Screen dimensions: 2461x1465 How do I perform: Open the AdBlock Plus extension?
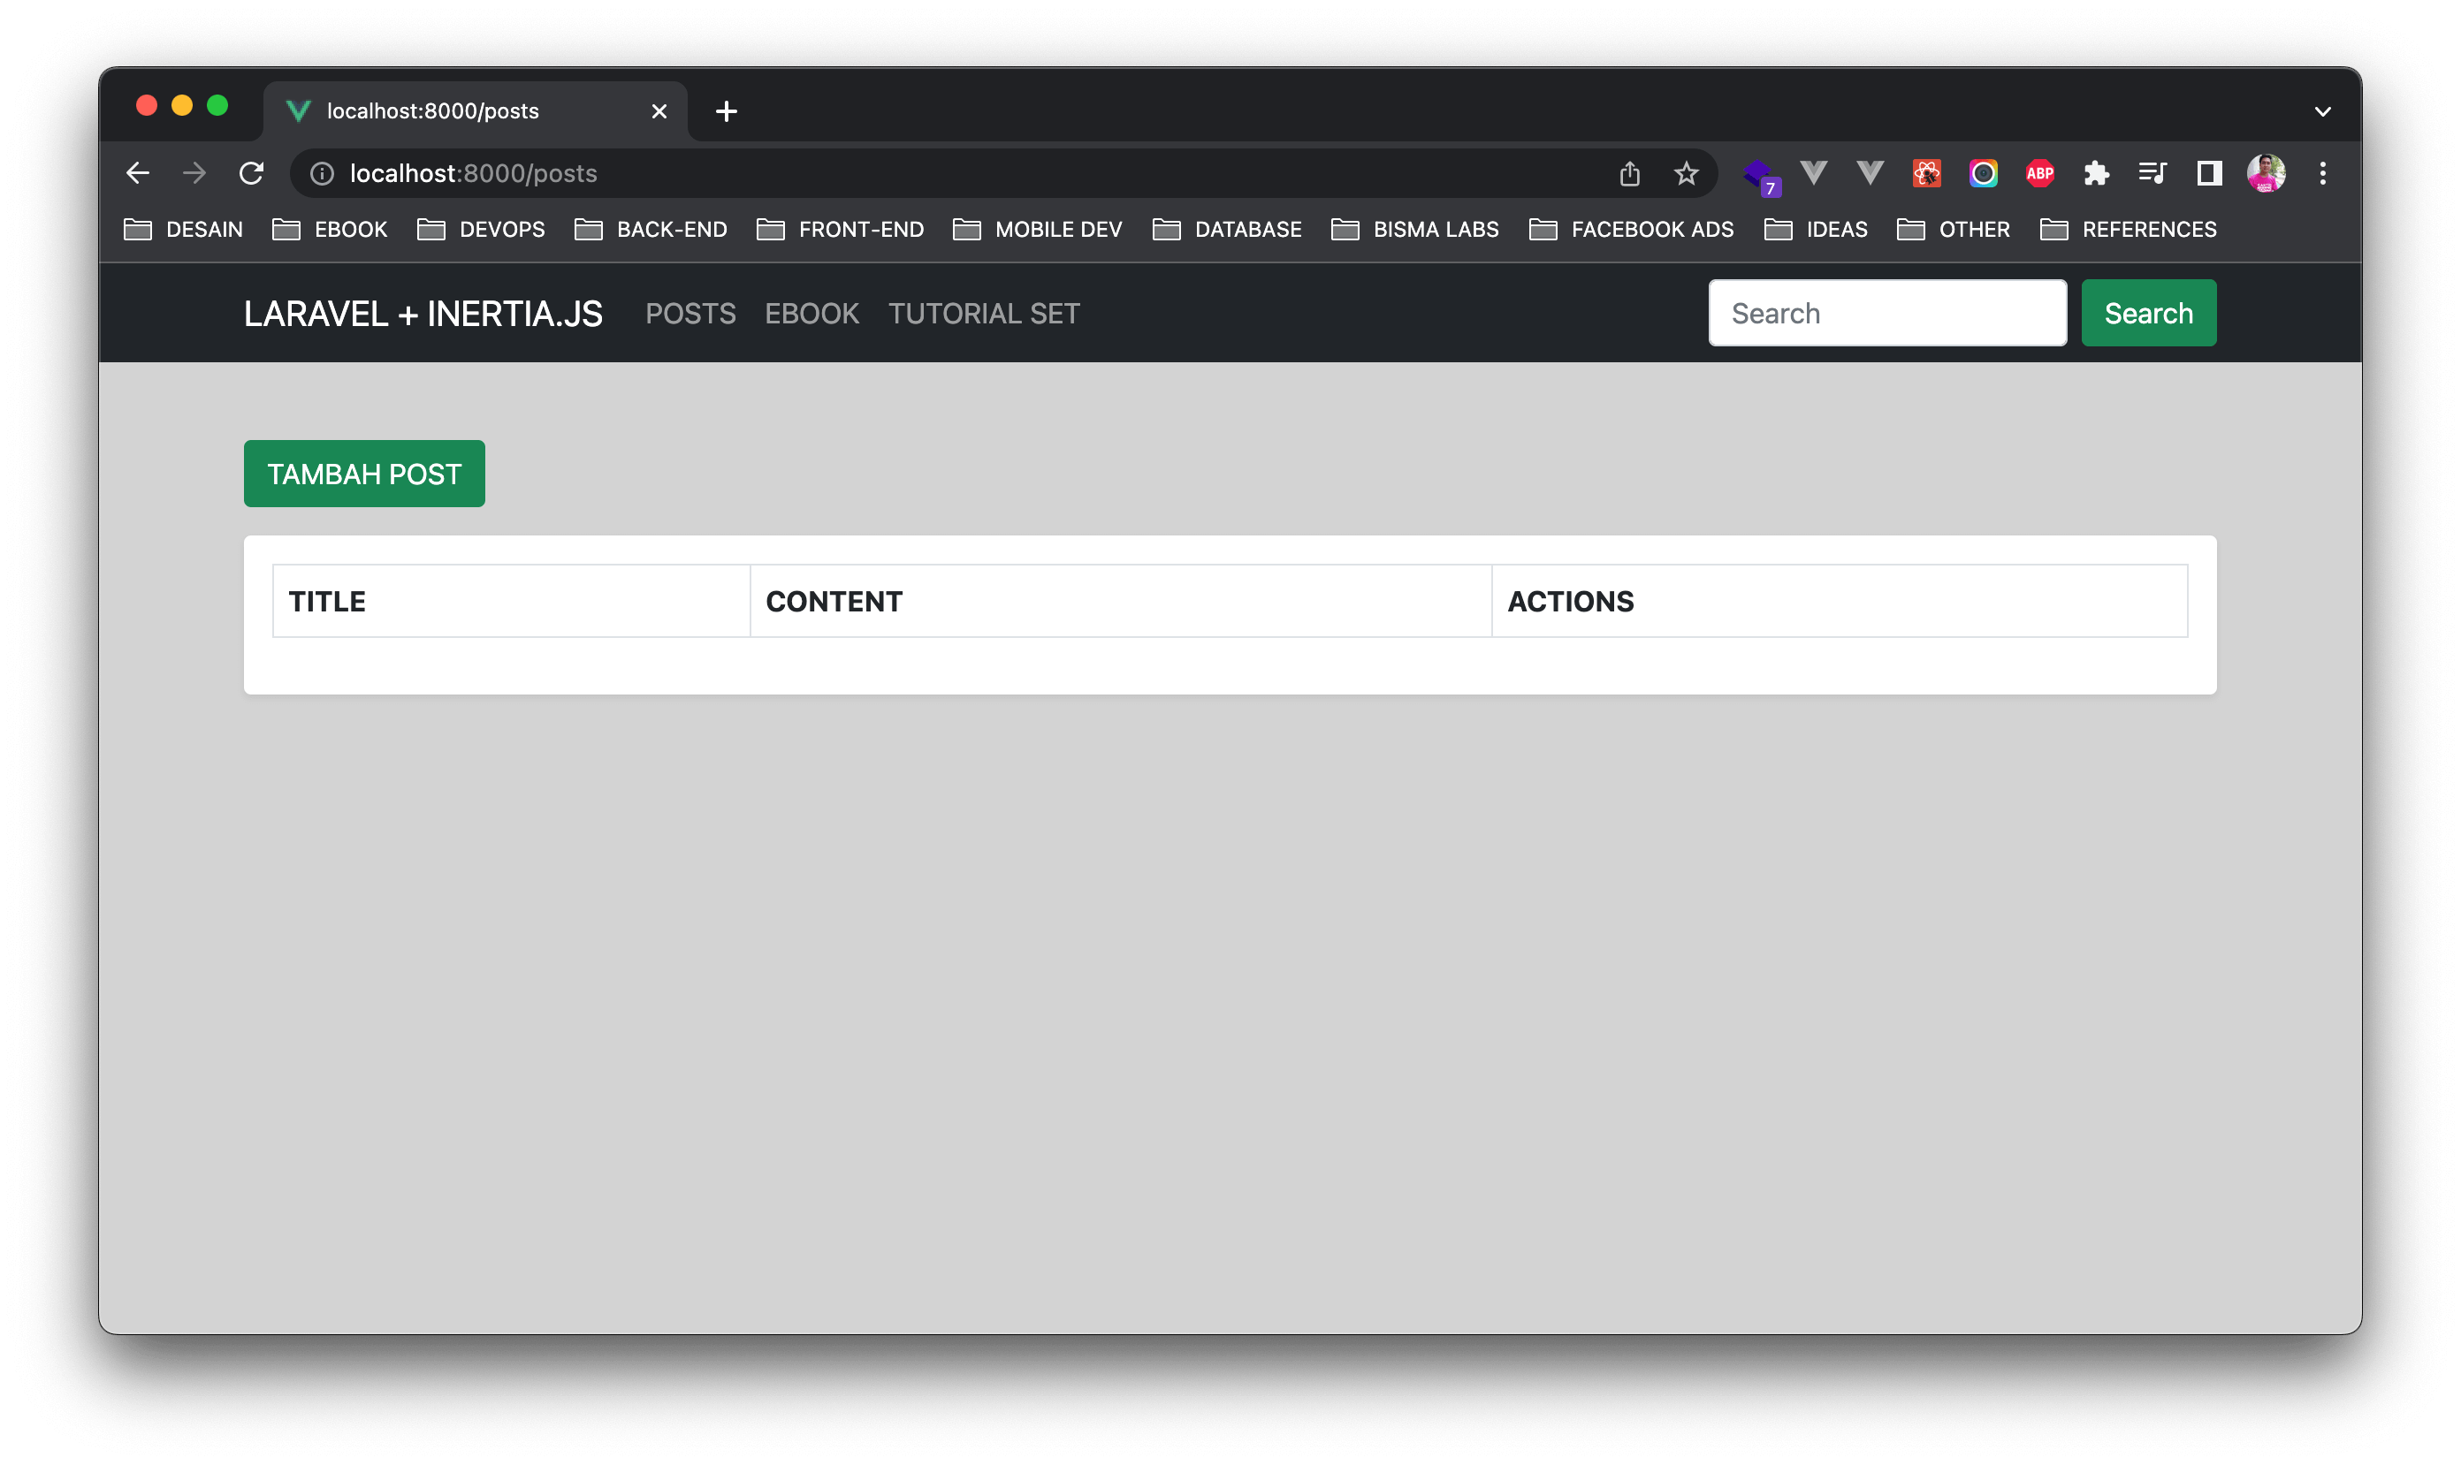pos(2039,174)
